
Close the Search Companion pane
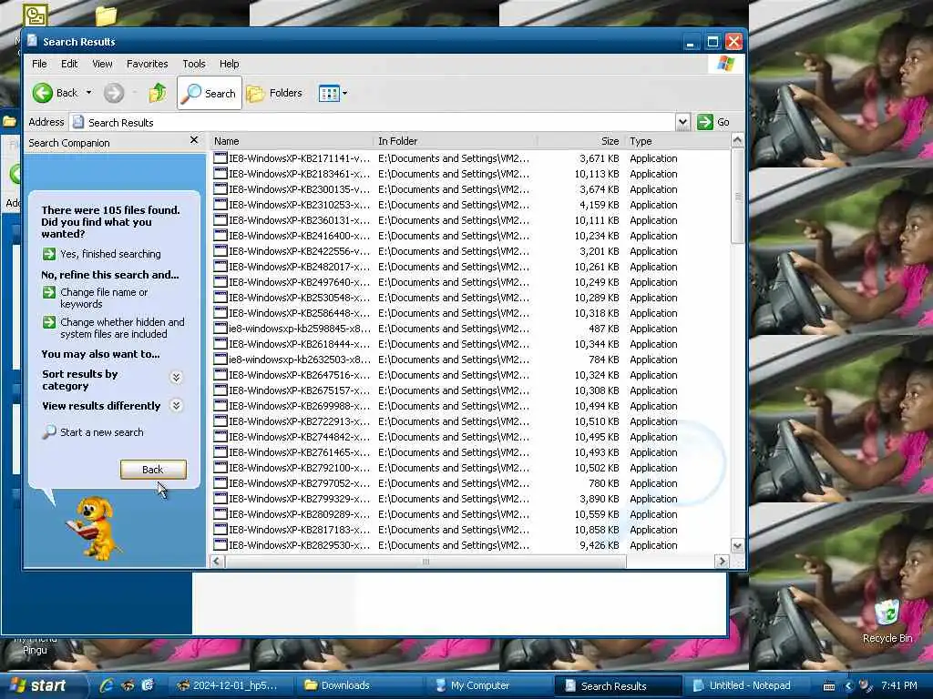[194, 140]
